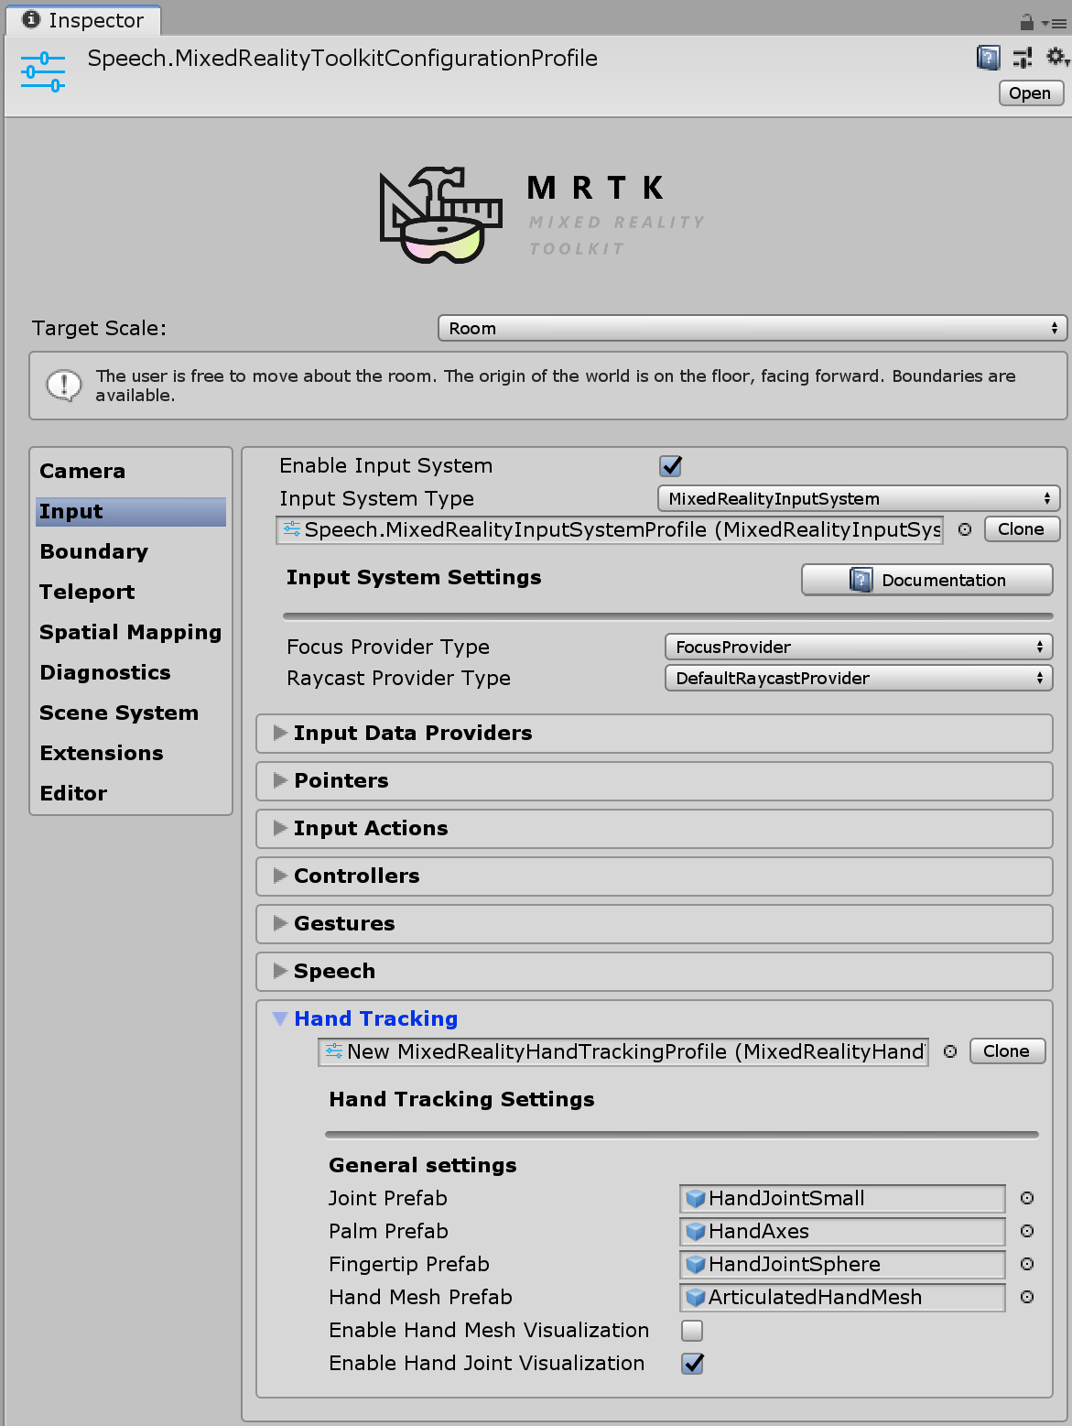Open the Inspector settings gear menu

1055,58
